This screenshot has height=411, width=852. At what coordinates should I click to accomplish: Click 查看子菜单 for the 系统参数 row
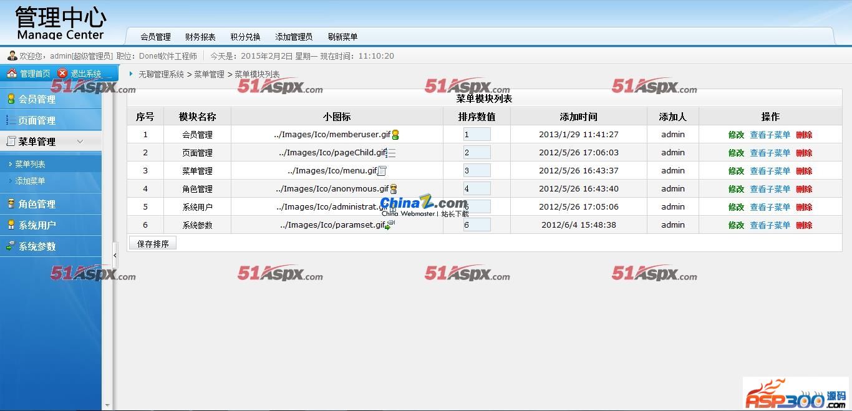coord(770,225)
